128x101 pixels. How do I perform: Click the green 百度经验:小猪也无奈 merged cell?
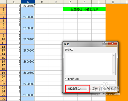84,9
